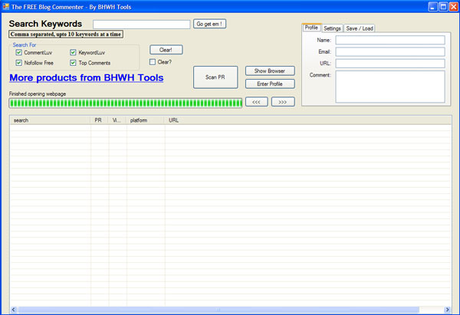This screenshot has width=460, height=315.
Task: Click the Comma separated keywords hint label
Action: point(66,34)
